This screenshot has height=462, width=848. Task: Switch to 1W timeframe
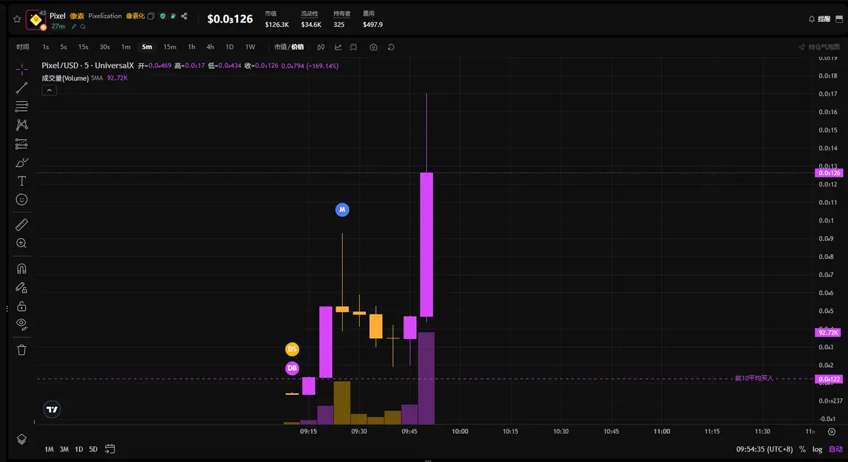click(250, 47)
